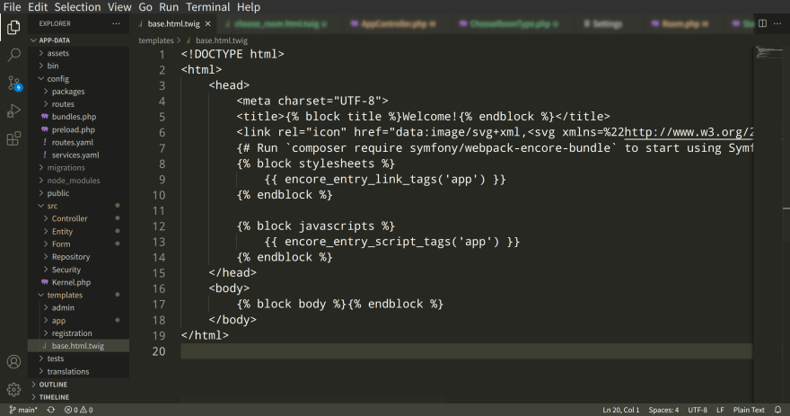Image resolution: width=790 pixels, height=416 pixels.
Task: Open the View menu
Action: (x=119, y=7)
